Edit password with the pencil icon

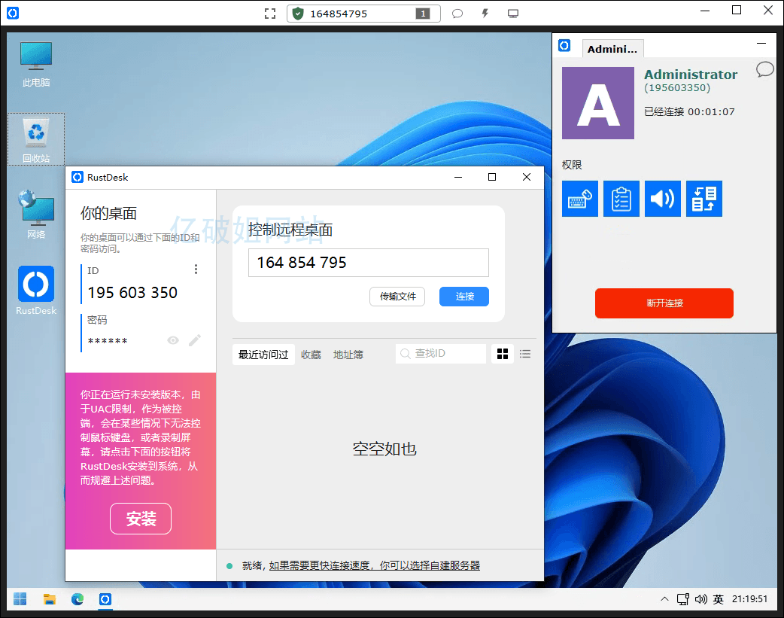pos(195,340)
